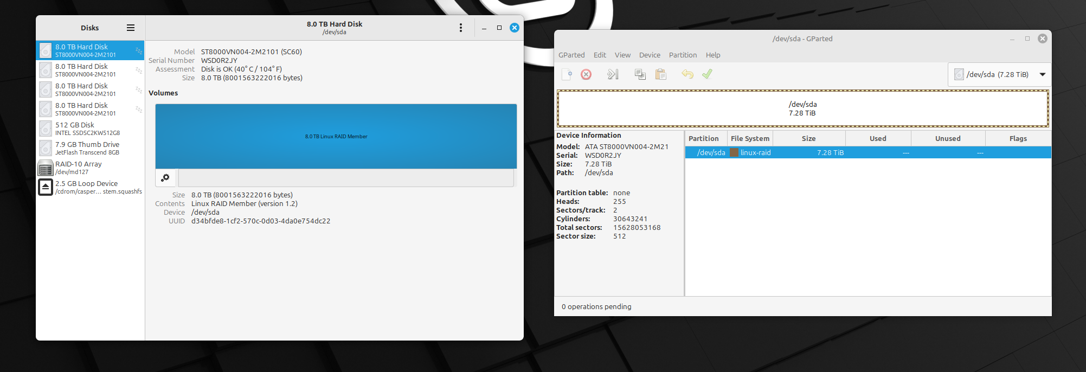Click the eject icon of Loop Device

46,187
